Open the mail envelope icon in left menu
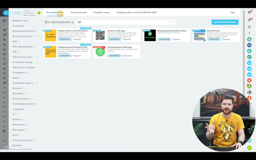This screenshot has width=256, height=160. [4, 64]
